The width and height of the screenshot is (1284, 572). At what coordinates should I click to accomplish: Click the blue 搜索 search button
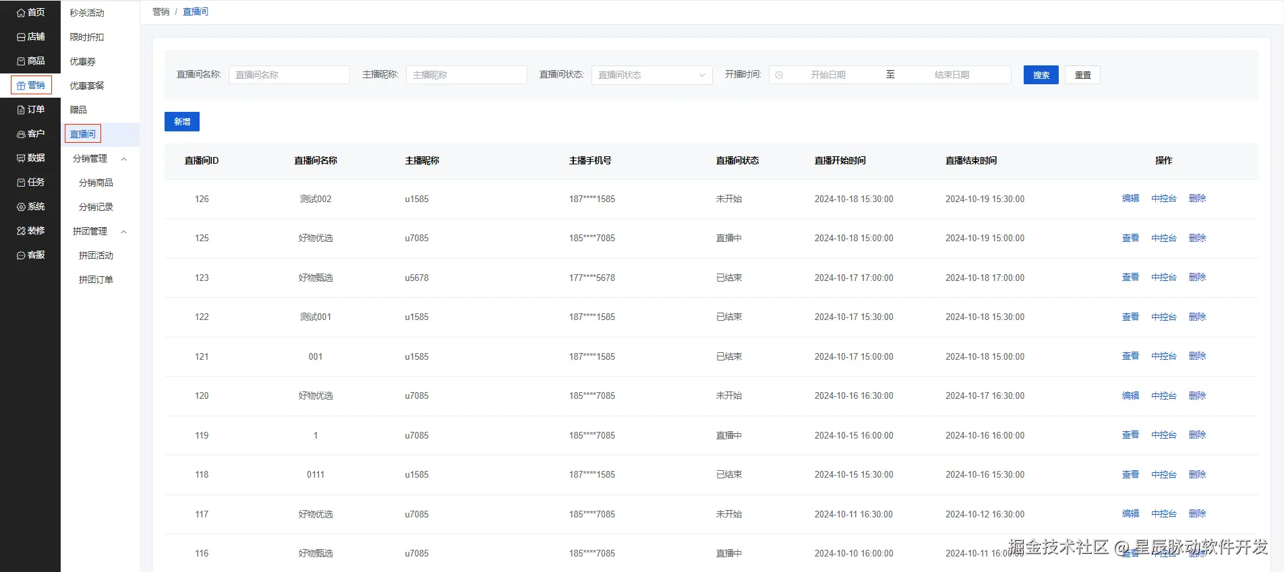tap(1041, 75)
